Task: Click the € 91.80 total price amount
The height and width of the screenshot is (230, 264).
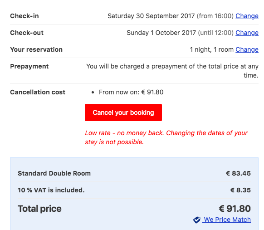Action: point(235,209)
